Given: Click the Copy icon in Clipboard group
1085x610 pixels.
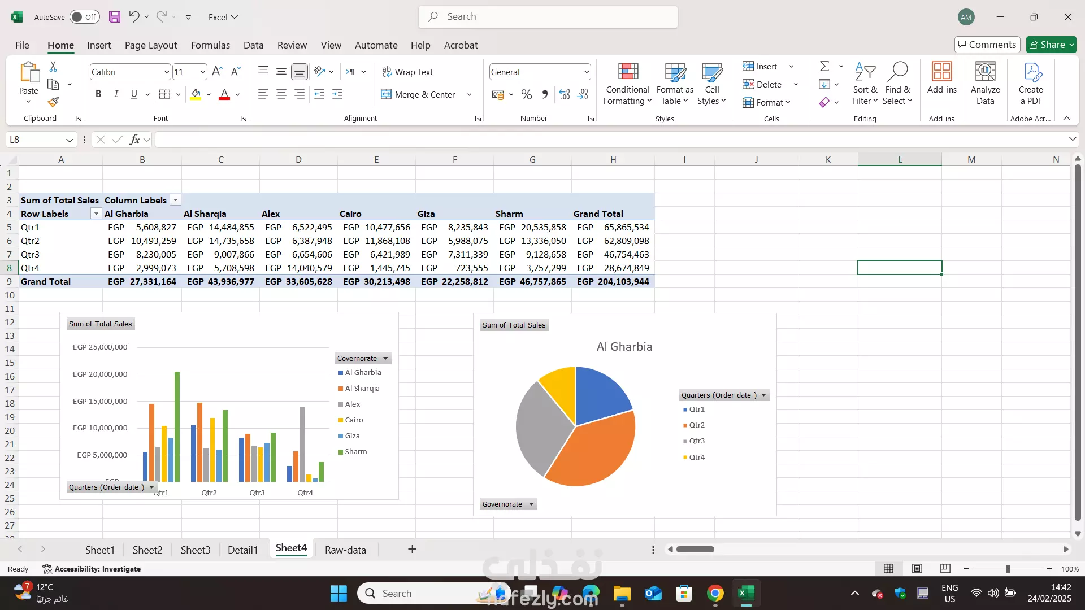Looking at the screenshot, I should click(53, 84).
